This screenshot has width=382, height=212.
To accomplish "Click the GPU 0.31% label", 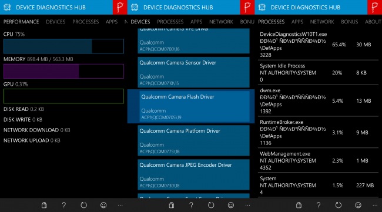I will coord(16,84).
